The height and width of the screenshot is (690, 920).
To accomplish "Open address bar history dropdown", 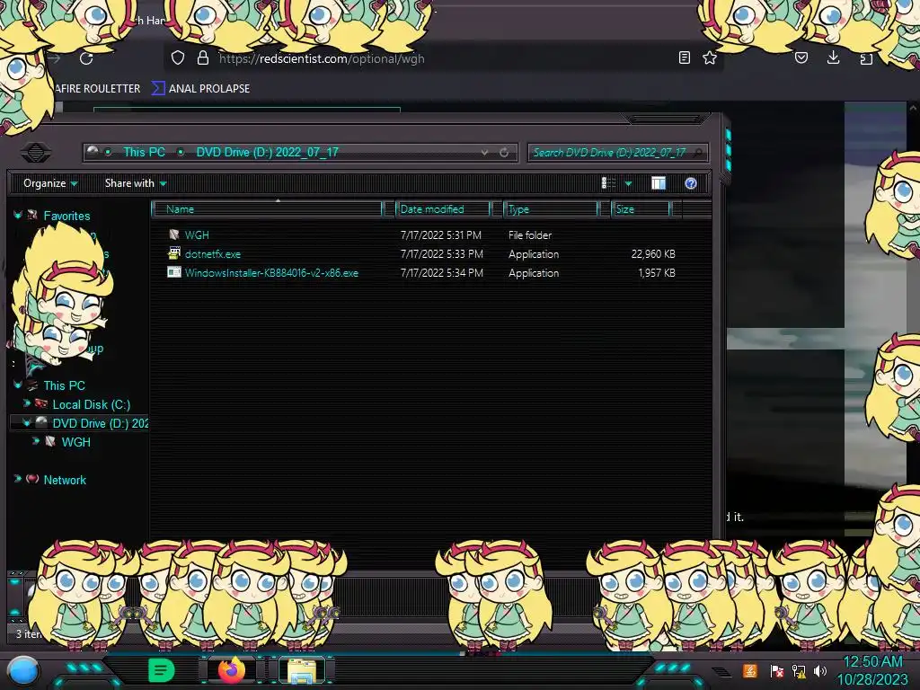I will pos(484,153).
